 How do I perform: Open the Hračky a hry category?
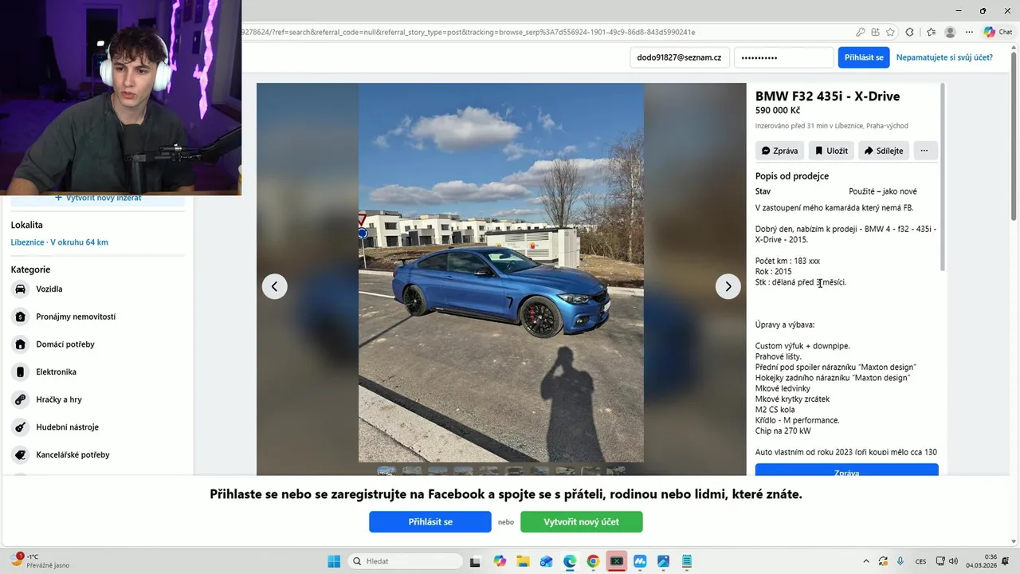coord(98,399)
